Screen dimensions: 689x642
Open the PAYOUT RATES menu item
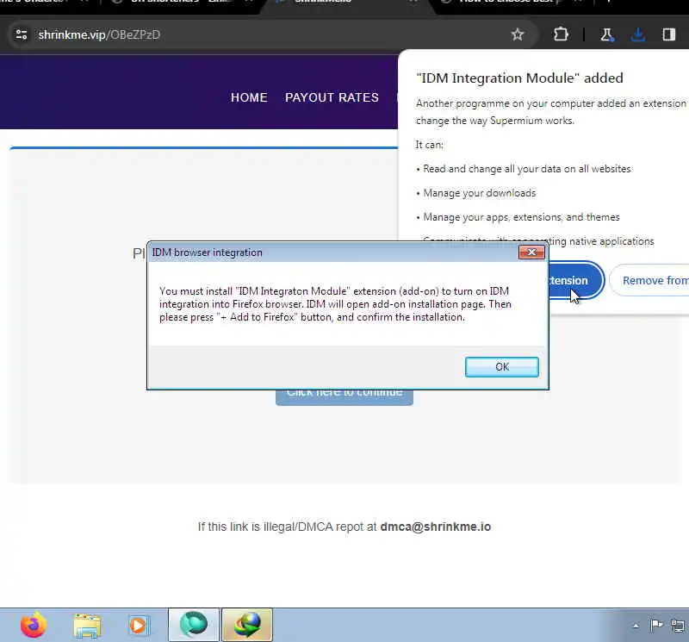[332, 97]
